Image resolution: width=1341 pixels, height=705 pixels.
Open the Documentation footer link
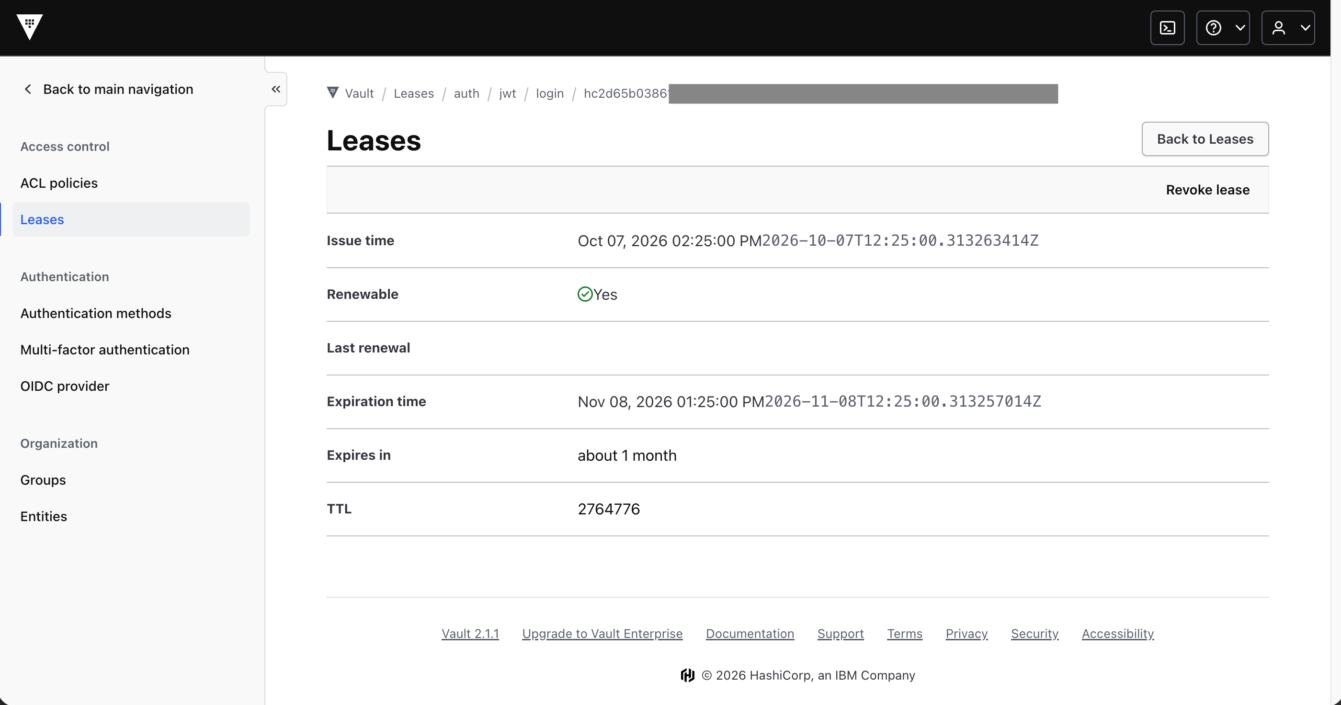coord(750,633)
